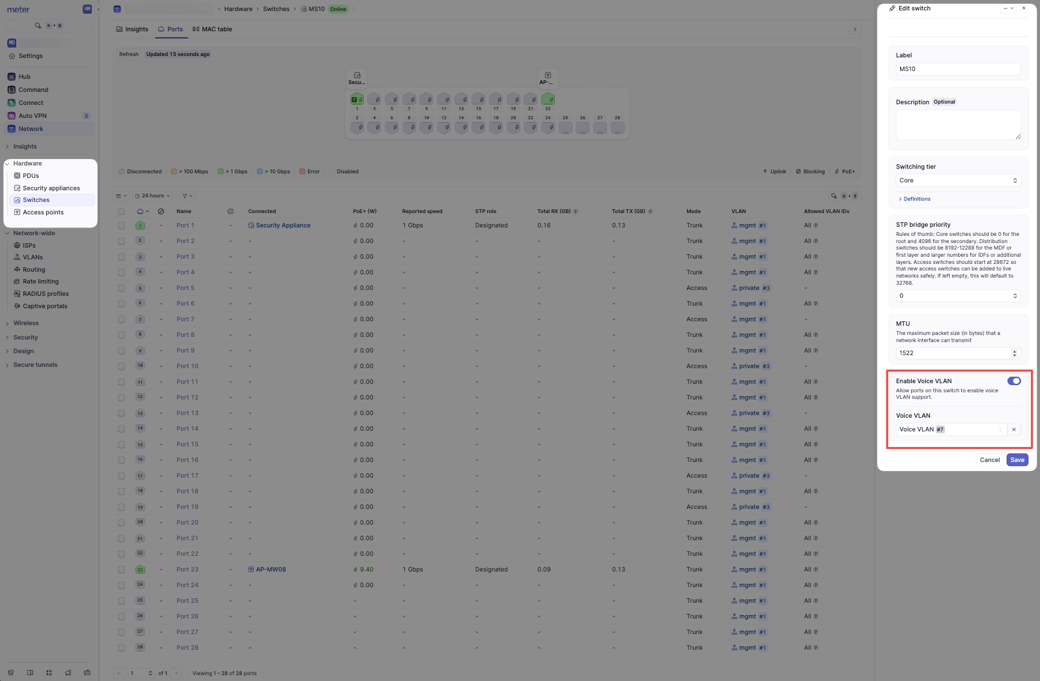Click the split-panel layout icon in footer
This screenshot has height=681, width=1040.
[x=30, y=673]
